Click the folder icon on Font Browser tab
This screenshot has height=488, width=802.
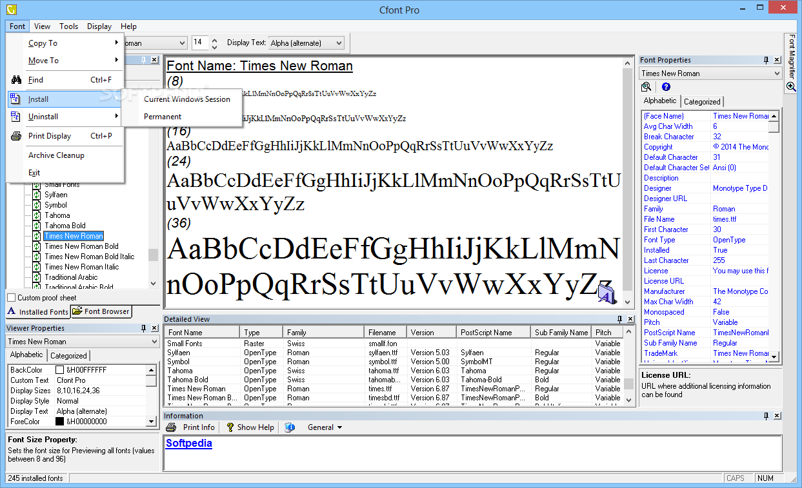tap(77, 311)
